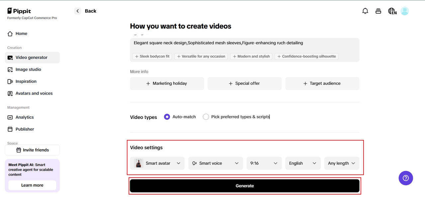Click the Back arrow icon
425x197 pixels.
point(78,11)
